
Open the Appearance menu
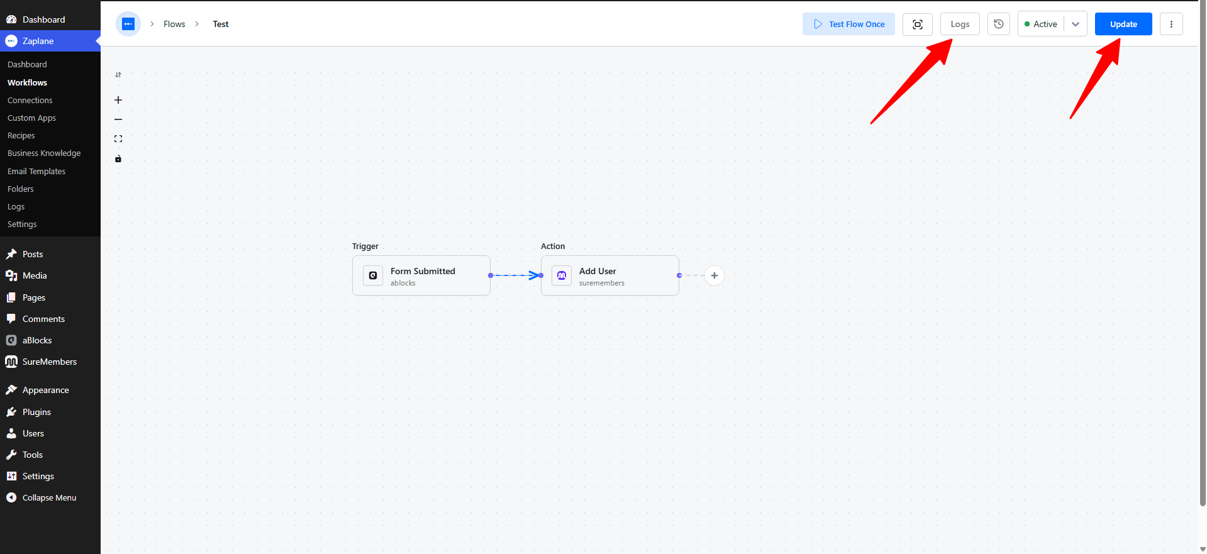pos(50,390)
